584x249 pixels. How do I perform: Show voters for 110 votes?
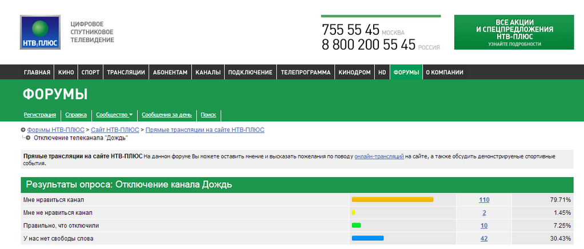pos(484,200)
